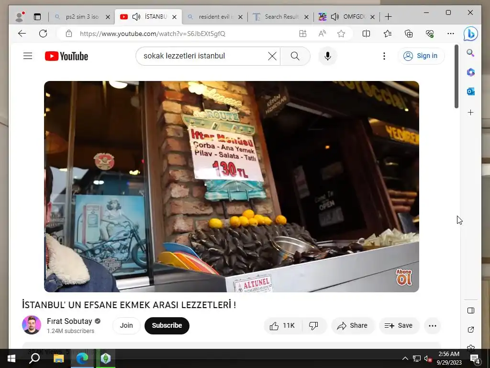490x368 pixels.
Task: Go to YouTube home via logo
Action: pyautogui.click(x=66, y=56)
